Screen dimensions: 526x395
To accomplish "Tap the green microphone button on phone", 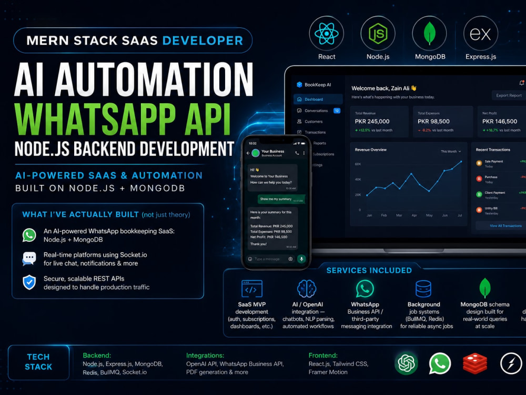I will click(x=301, y=259).
